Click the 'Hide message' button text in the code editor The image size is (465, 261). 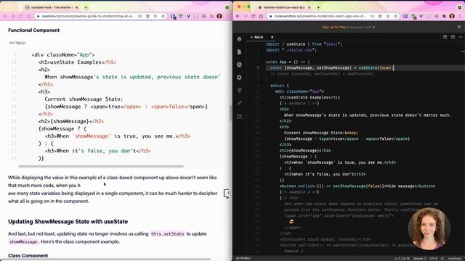[x=400, y=186]
